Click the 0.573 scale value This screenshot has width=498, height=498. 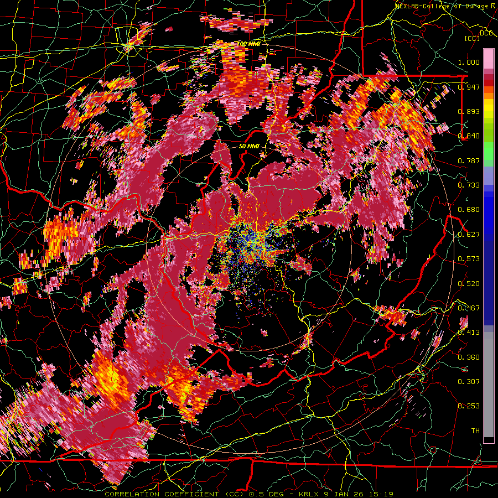coord(469,259)
